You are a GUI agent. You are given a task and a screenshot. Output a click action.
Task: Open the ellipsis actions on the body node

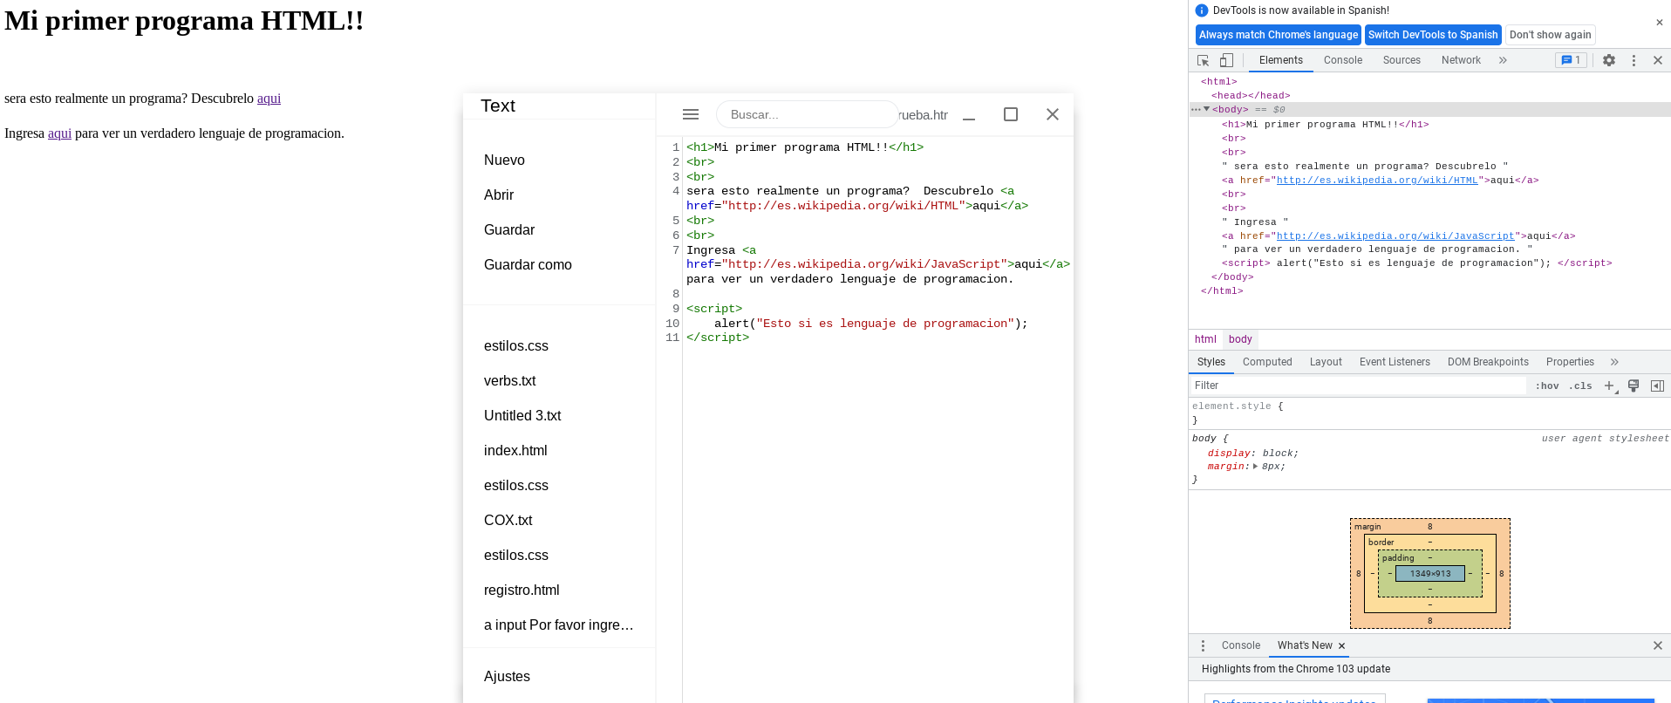point(1196,109)
